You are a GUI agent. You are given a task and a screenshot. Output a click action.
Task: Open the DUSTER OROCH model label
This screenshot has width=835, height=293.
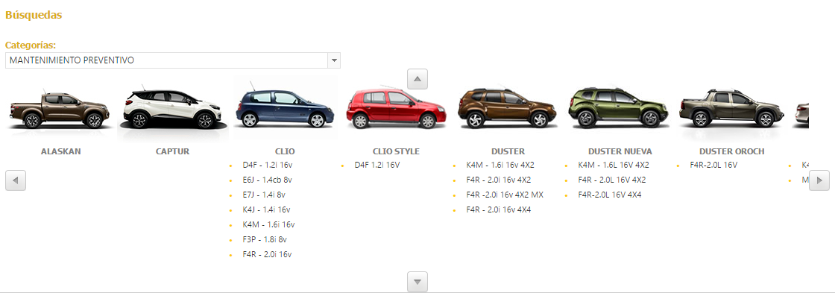click(731, 151)
